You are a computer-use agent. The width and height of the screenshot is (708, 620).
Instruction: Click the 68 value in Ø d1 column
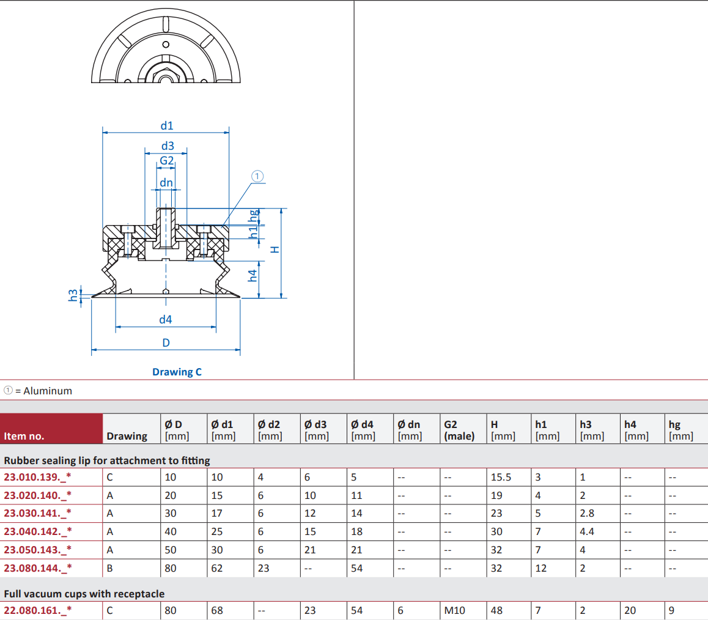pyautogui.click(x=217, y=610)
